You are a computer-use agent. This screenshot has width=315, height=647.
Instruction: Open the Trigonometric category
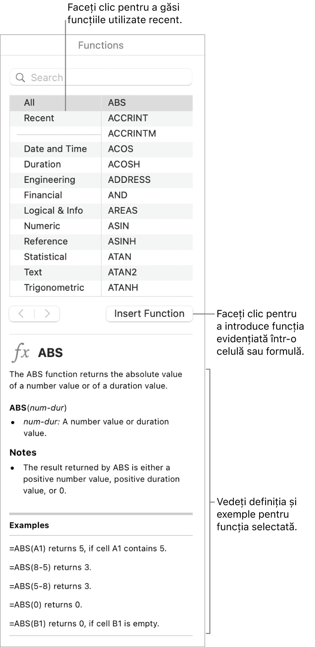tap(54, 288)
